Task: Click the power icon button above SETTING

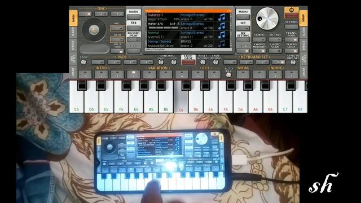Action: pyautogui.click(x=291, y=10)
